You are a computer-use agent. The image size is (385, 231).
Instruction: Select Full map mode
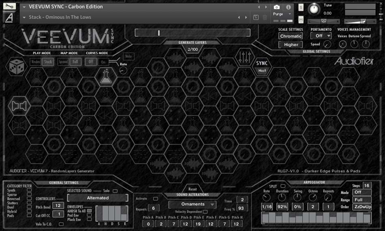[x=75, y=62]
